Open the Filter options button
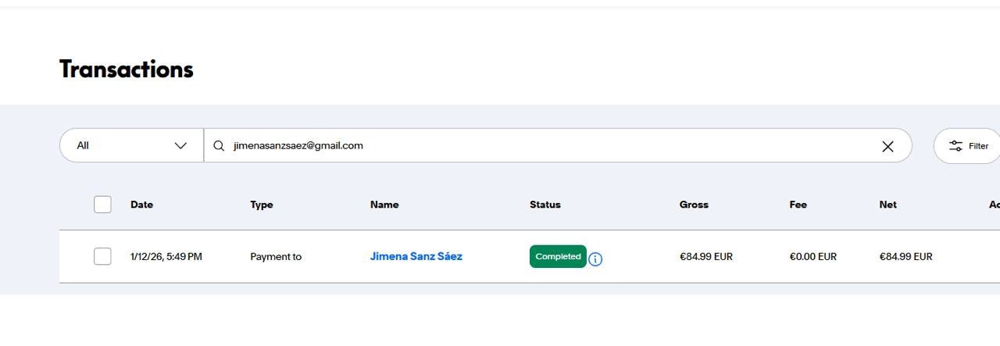This screenshot has width=1000, height=346. (968, 146)
